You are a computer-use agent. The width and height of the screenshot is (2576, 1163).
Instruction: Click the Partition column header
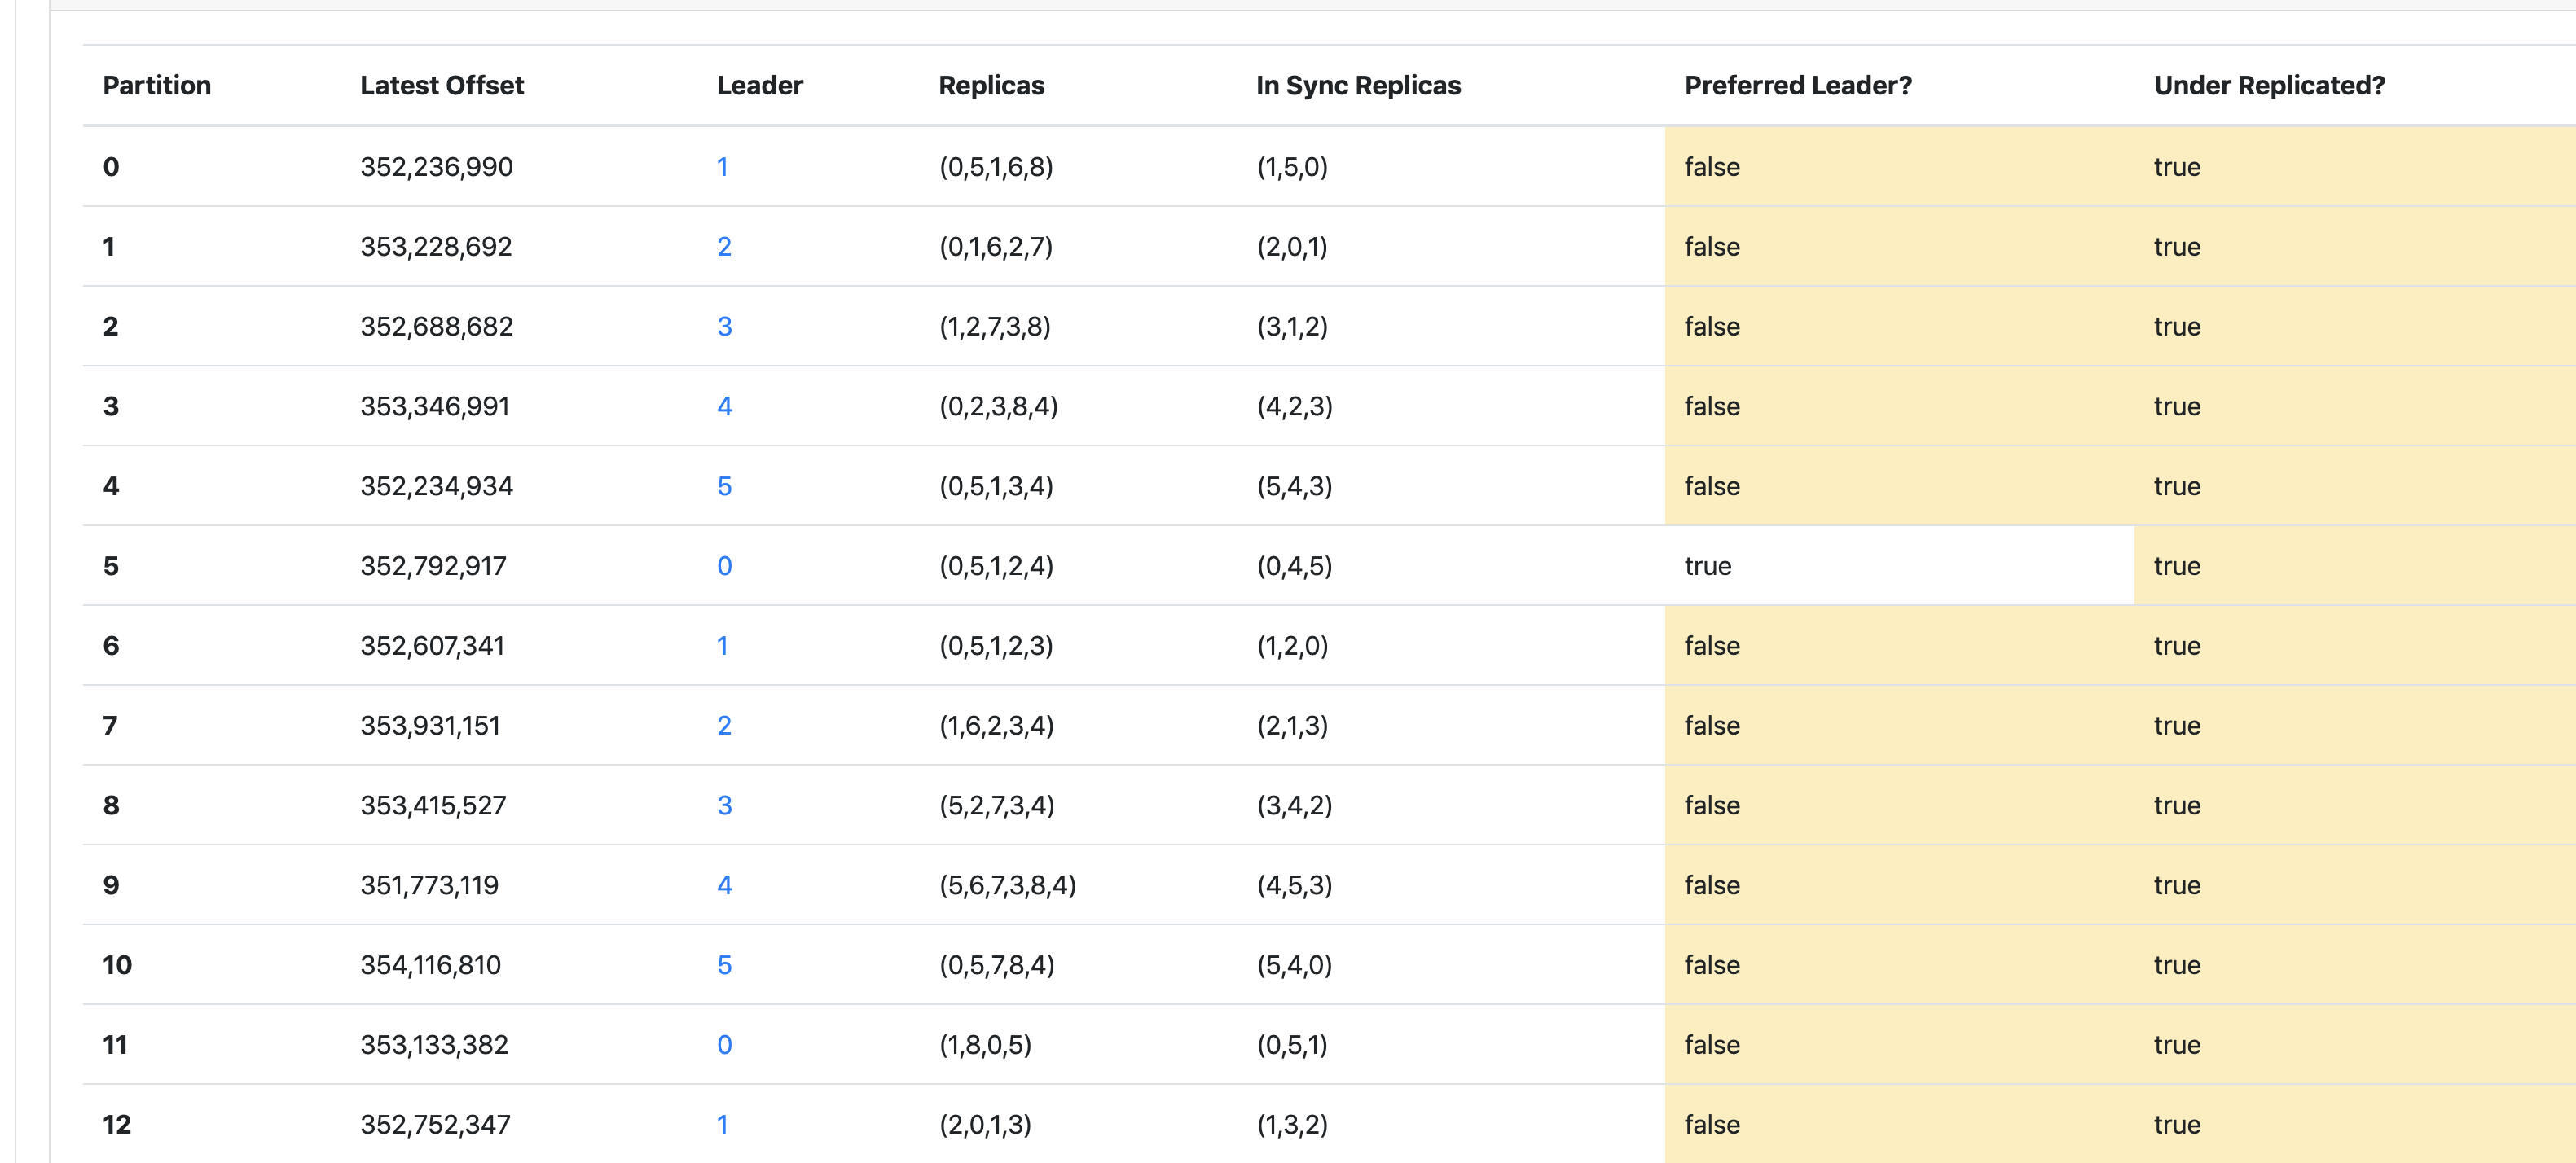(157, 86)
